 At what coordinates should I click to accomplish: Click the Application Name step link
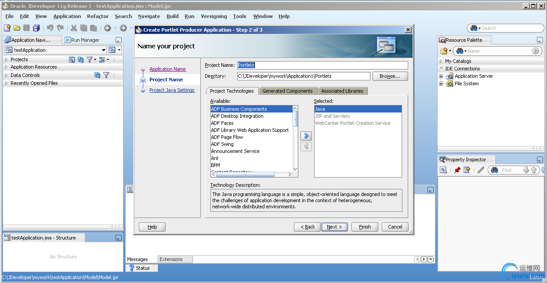pos(167,69)
